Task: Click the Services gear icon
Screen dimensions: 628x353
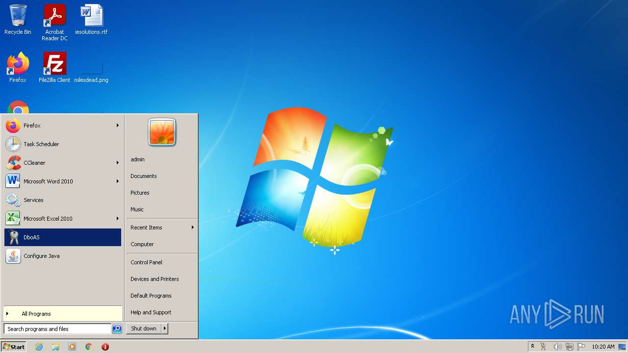Action: click(13, 200)
